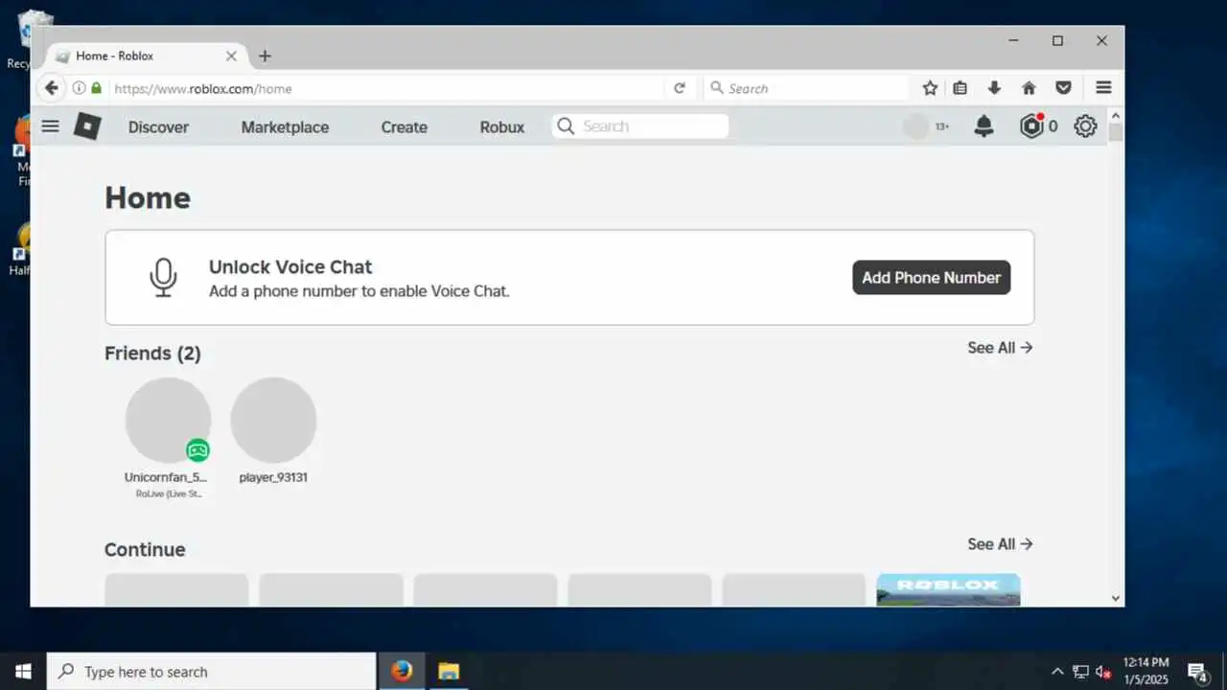Click the Roblox logo icon
The width and height of the screenshot is (1227, 690).
pyautogui.click(x=87, y=126)
